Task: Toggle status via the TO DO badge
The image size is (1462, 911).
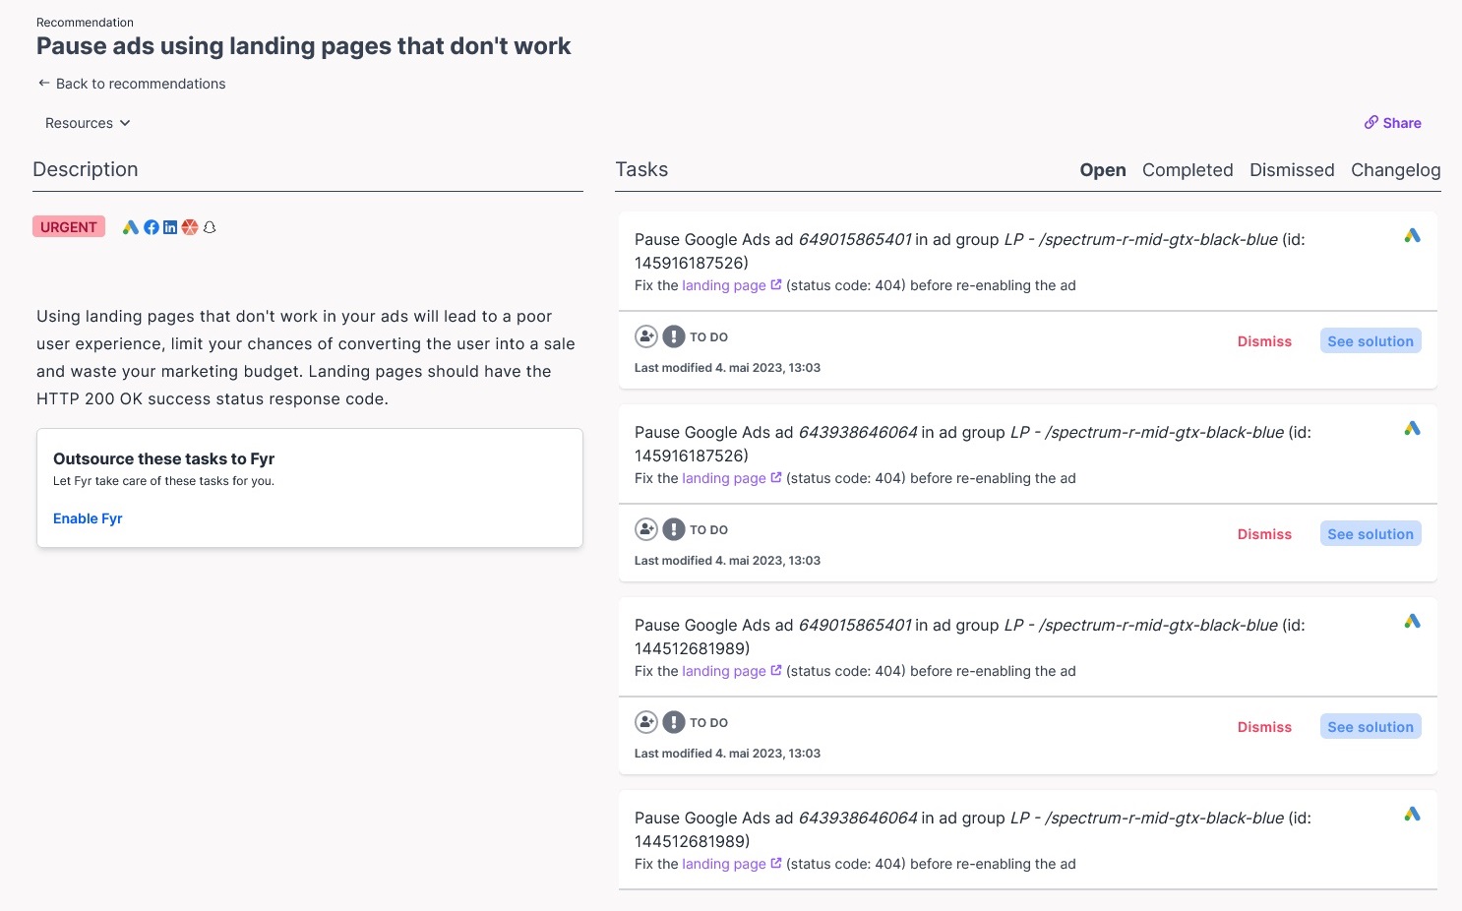Action: tap(710, 336)
